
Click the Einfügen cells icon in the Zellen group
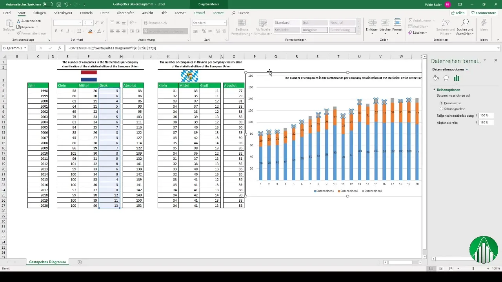372,23
